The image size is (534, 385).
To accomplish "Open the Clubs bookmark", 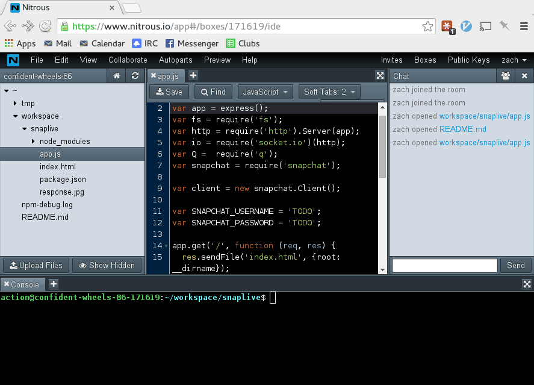I will (x=243, y=43).
